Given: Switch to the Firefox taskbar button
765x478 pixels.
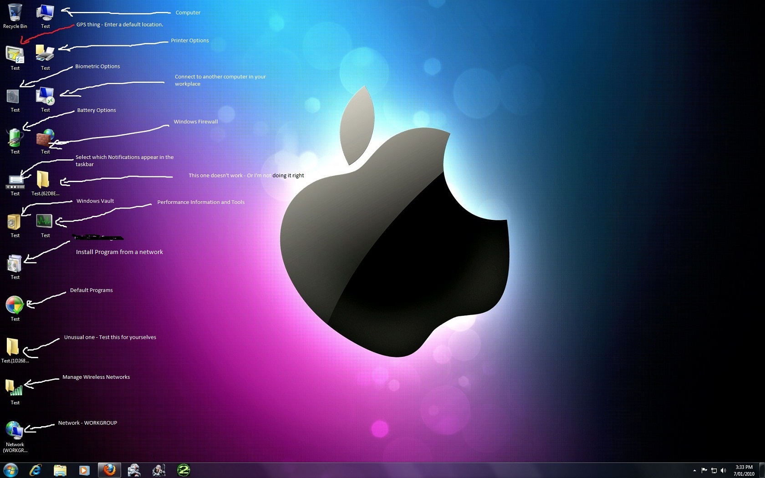Looking at the screenshot, I should [109, 470].
